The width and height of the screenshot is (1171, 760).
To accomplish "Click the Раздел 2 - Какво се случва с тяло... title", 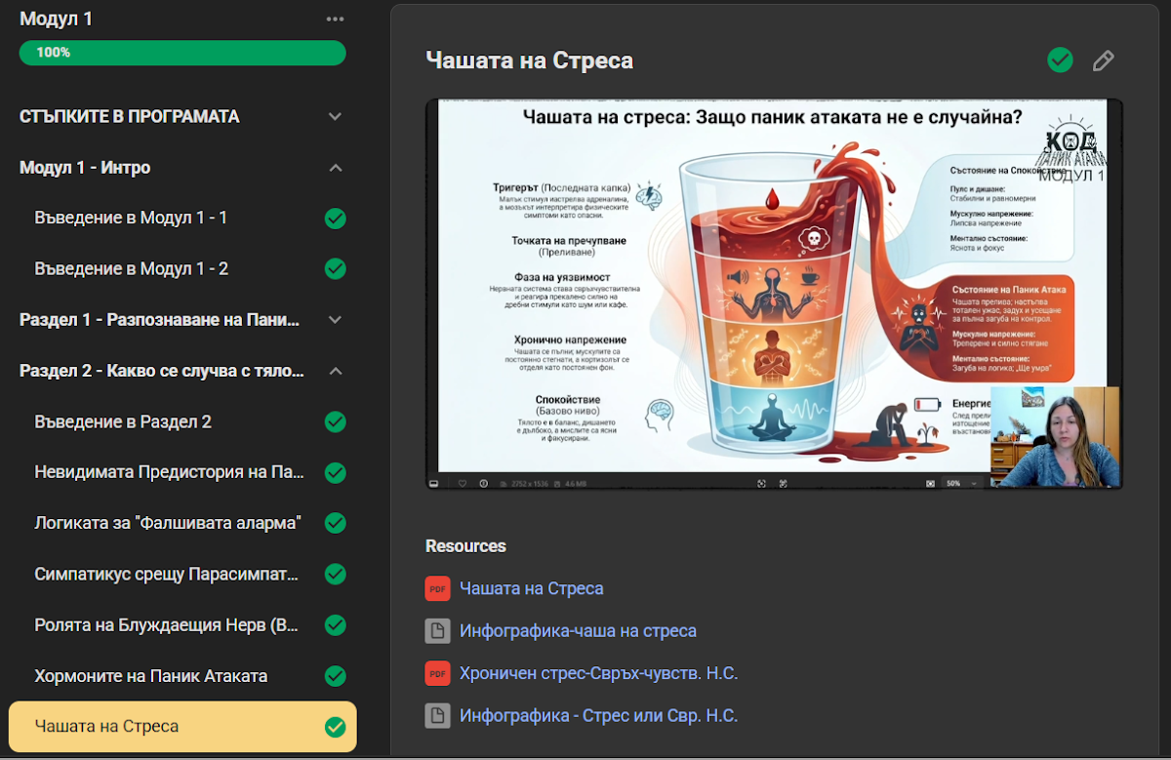I will point(162,371).
